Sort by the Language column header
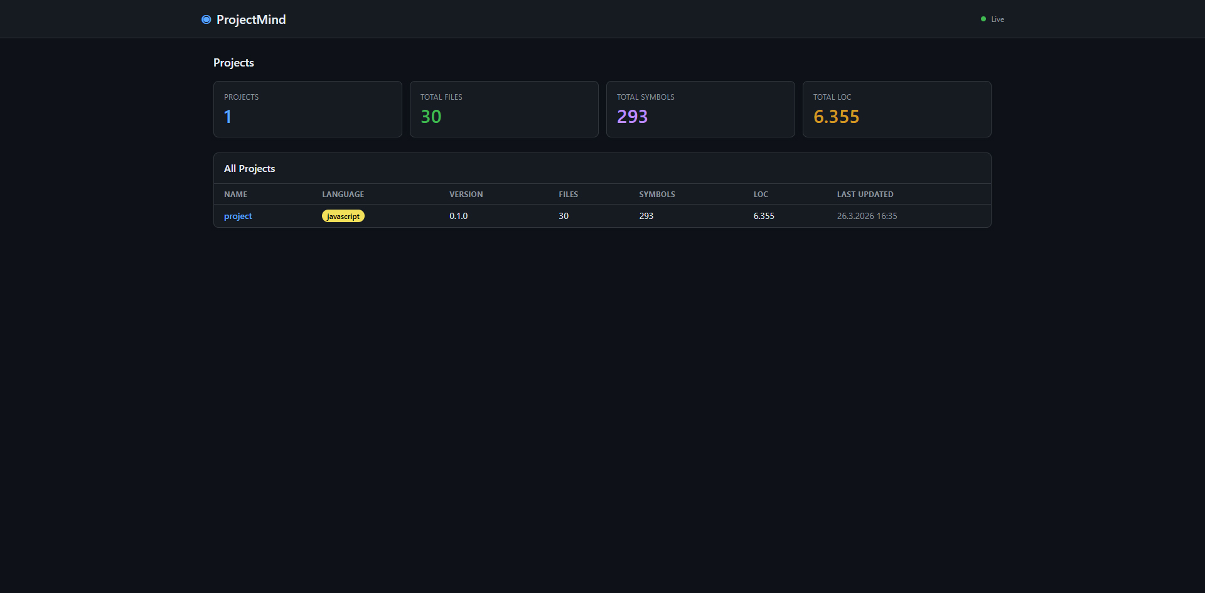Image resolution: width=1205 pixels, height=593 pixels. (x=343, y=195)
